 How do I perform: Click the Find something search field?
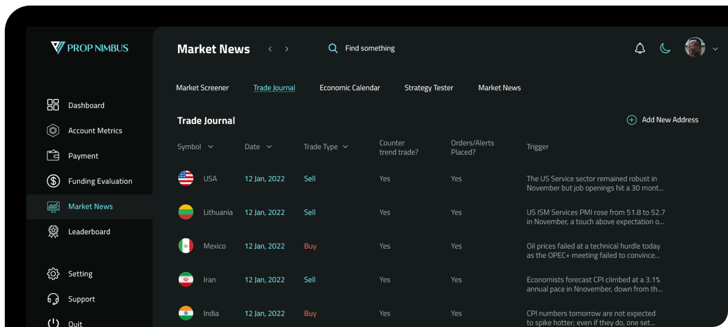click(x=370, y=48)
